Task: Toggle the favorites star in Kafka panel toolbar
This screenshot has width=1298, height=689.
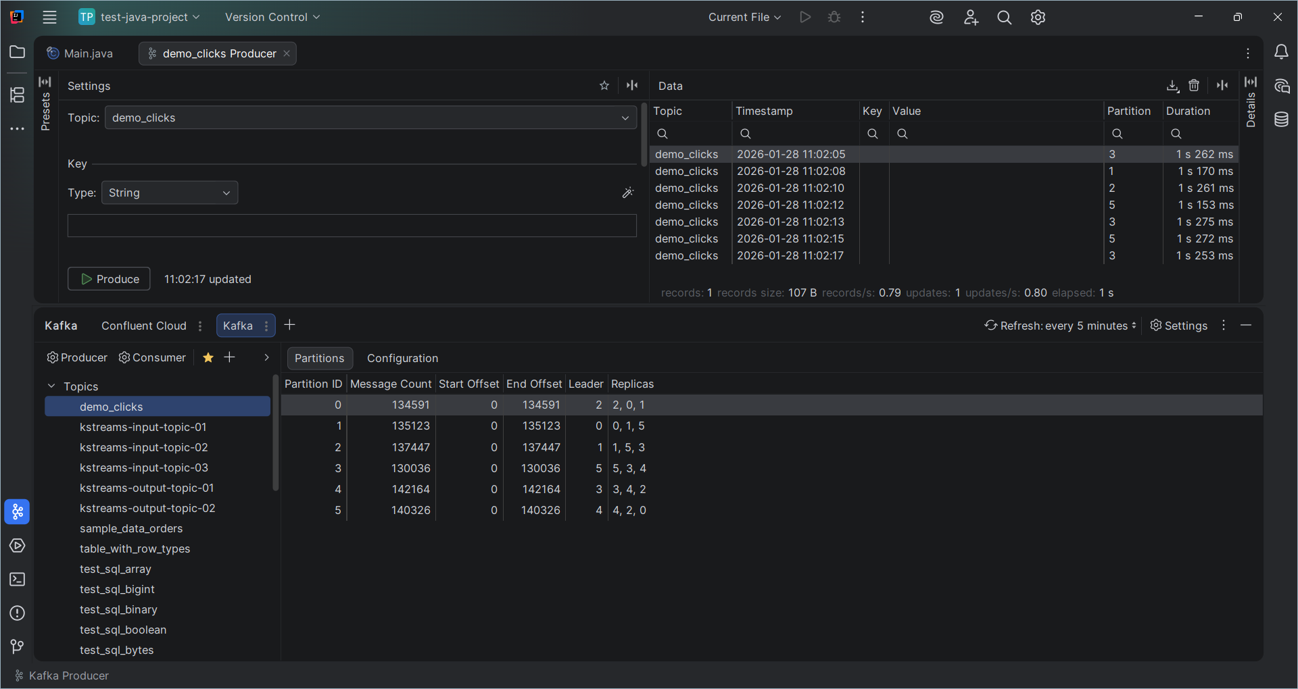Action: point(208,358)
